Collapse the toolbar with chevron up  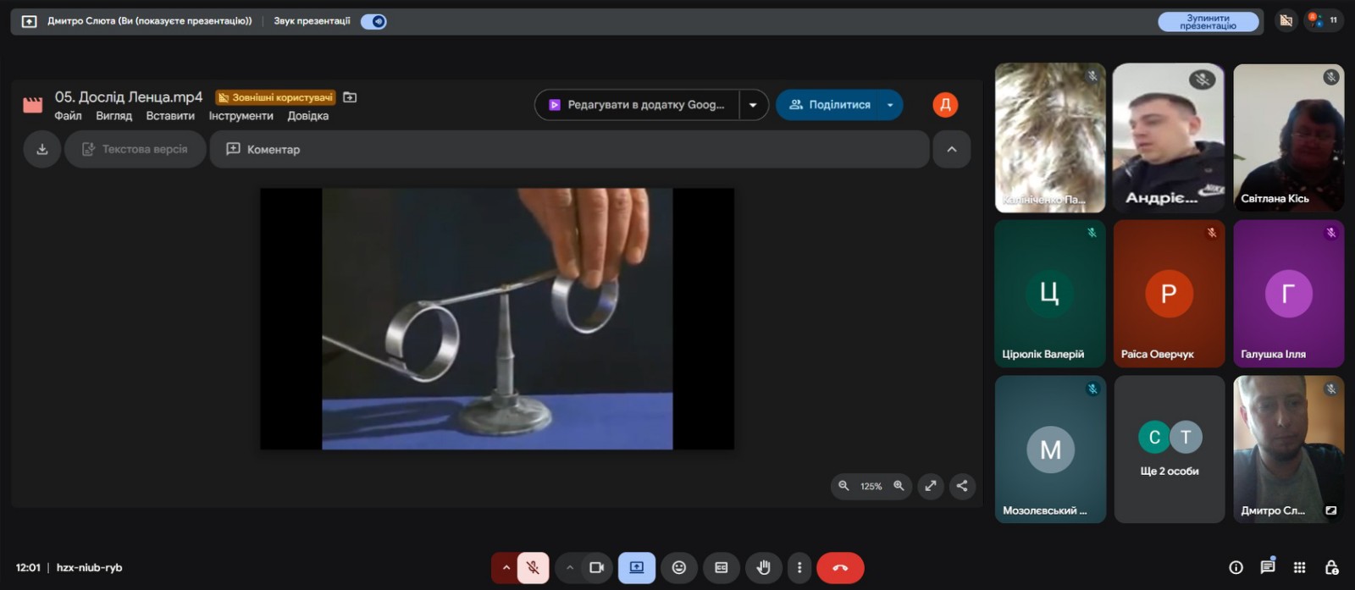coord(951,149)
